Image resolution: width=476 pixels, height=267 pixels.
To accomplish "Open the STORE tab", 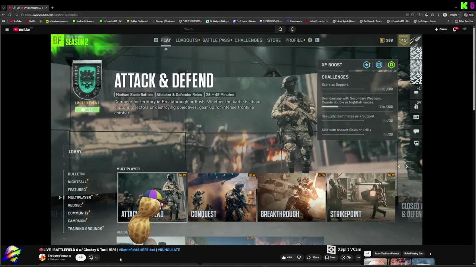I will coord(274,40).
